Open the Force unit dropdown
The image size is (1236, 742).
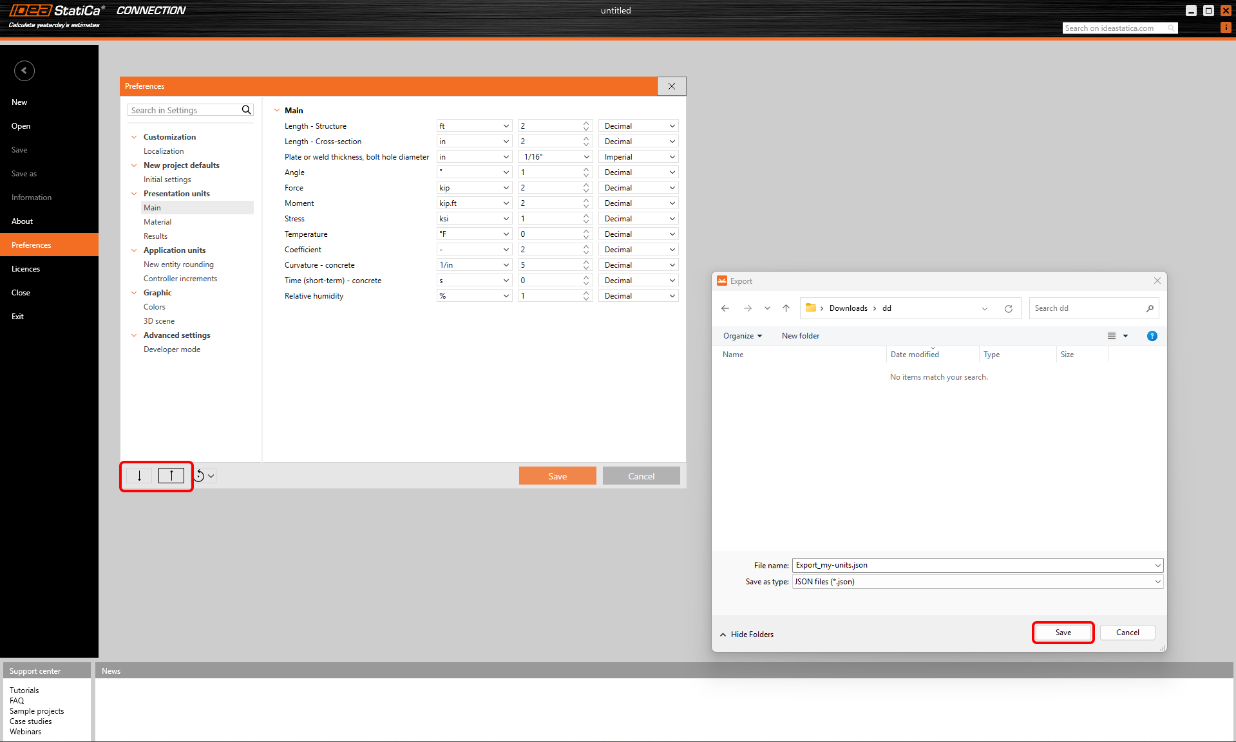point(506,188)
